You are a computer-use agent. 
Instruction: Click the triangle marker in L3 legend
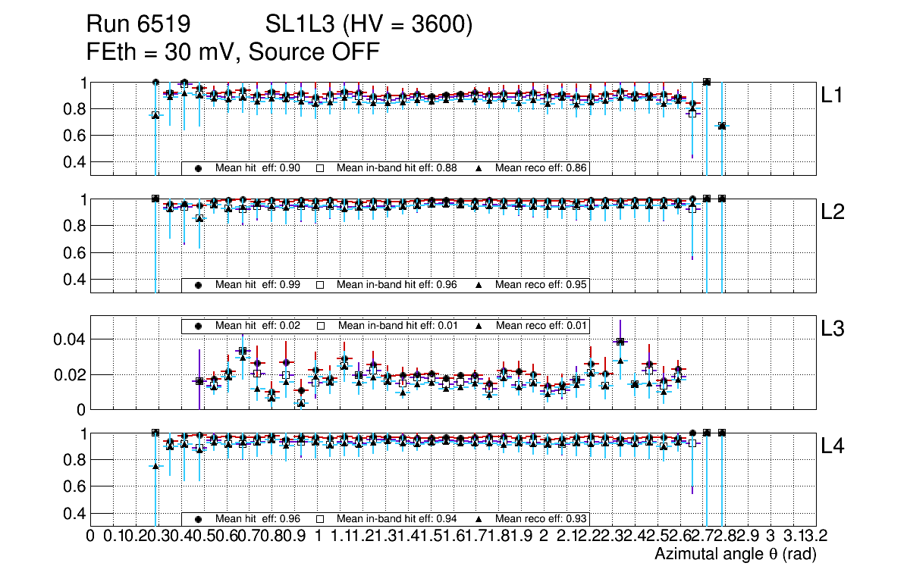click(x=479, y=326)
